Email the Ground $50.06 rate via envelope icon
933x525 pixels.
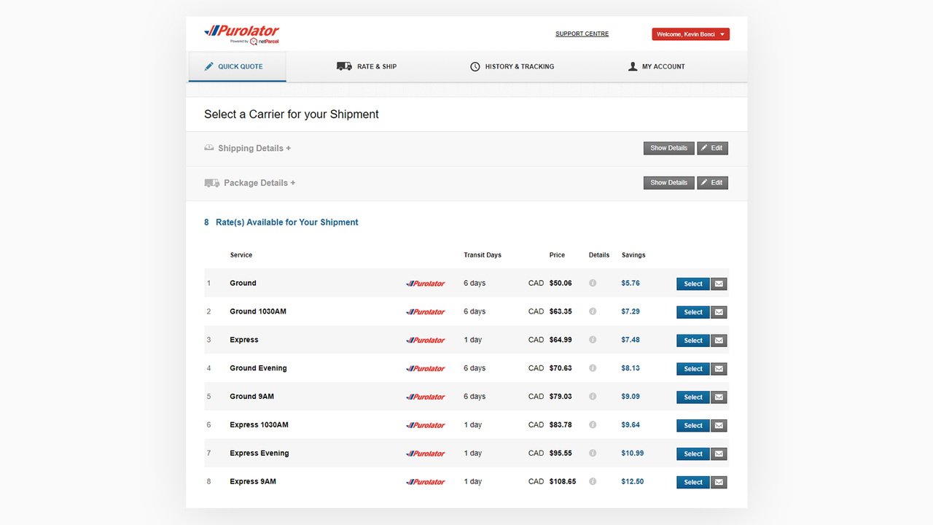pyautogui.click(x=719, y=284)
